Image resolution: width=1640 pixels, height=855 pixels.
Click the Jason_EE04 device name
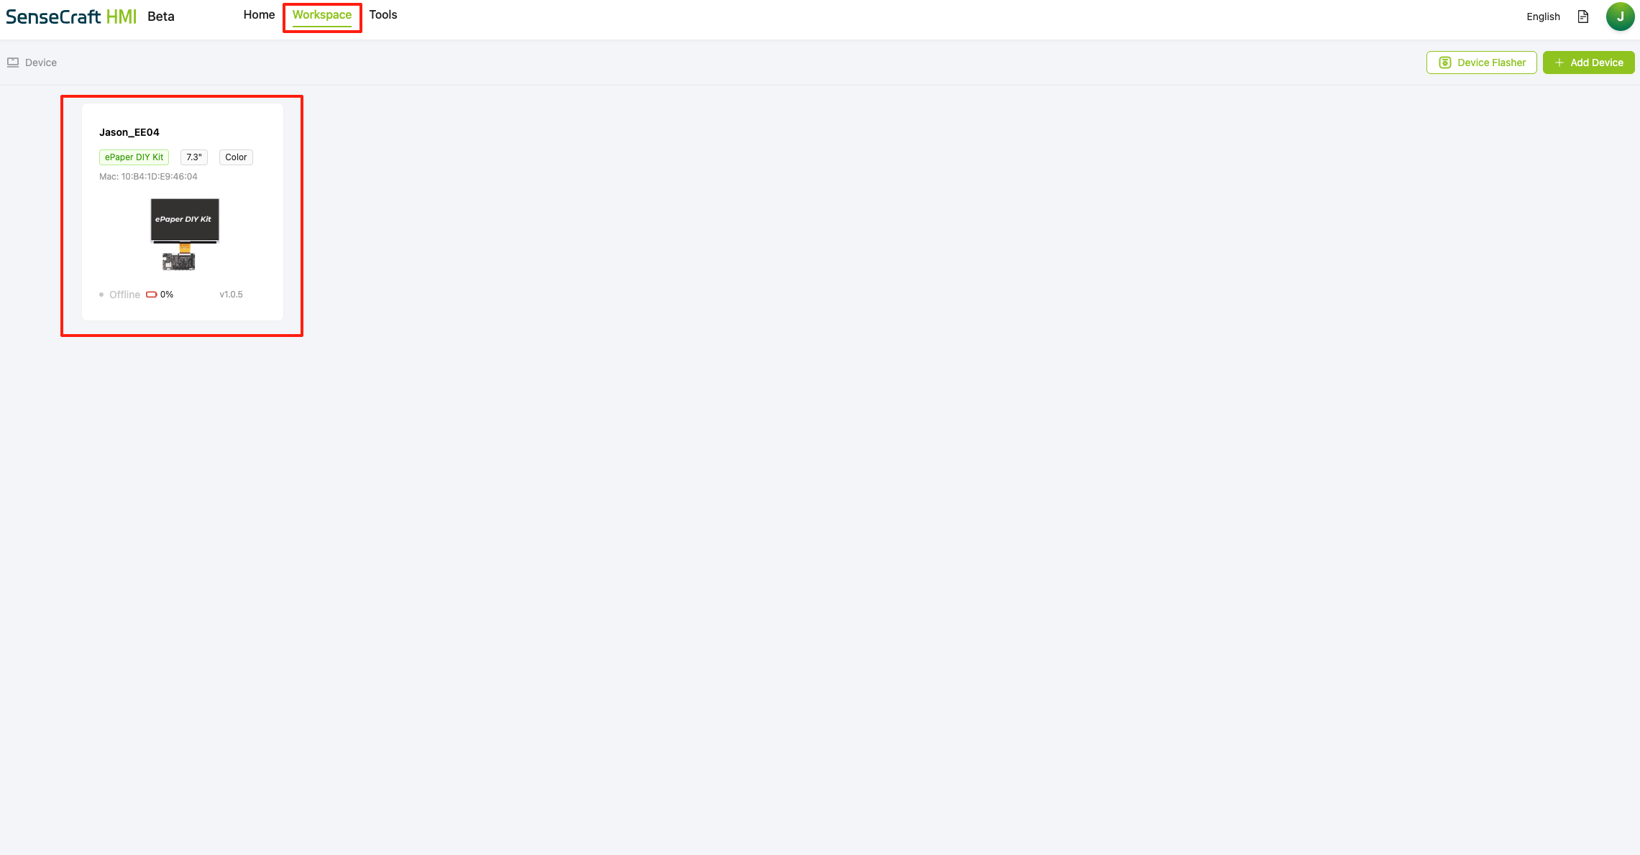[x=129, y=132]
